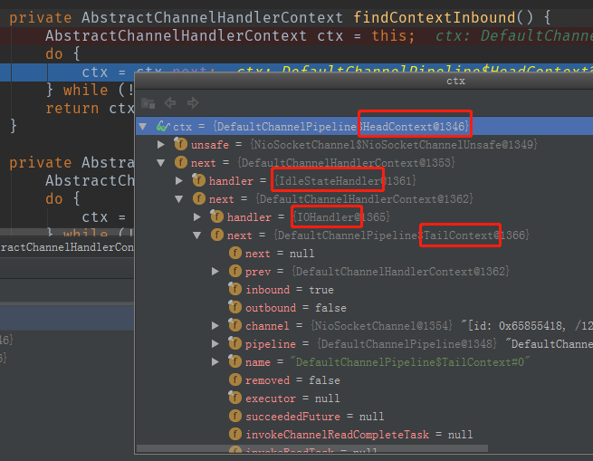
Task: Click field icon of inbound row
Action: (x=234, y=289)
